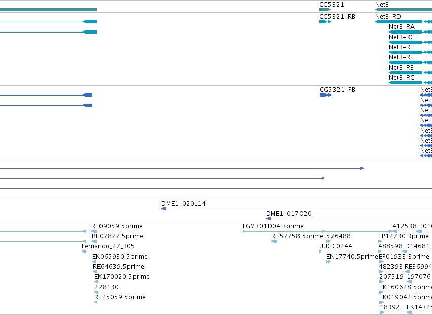Select the DME1-017O20 clone feature

pyautogui.click(x=289, y=214)
